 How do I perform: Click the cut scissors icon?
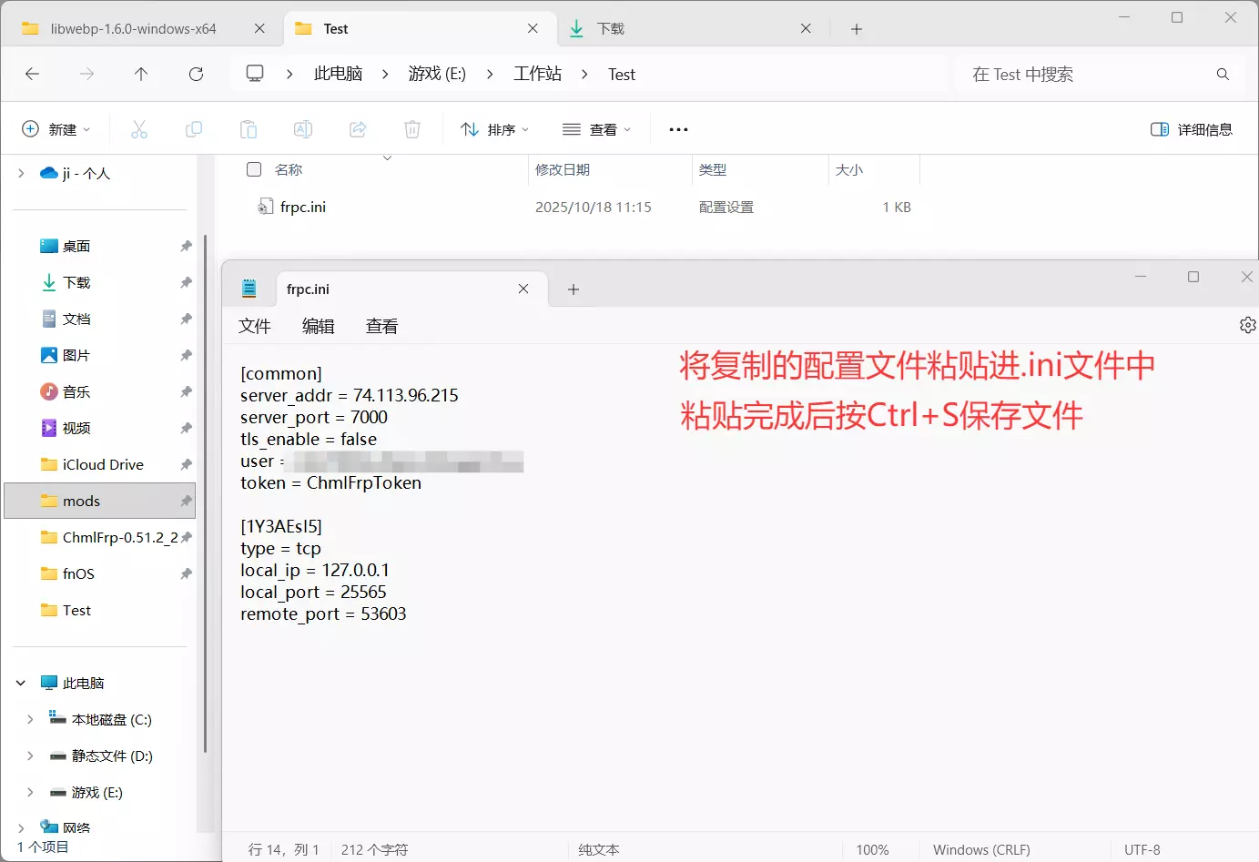point(139,129)
